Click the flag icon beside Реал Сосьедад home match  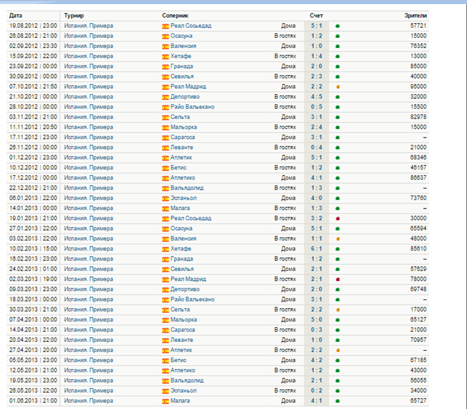(x=165, y=26)
